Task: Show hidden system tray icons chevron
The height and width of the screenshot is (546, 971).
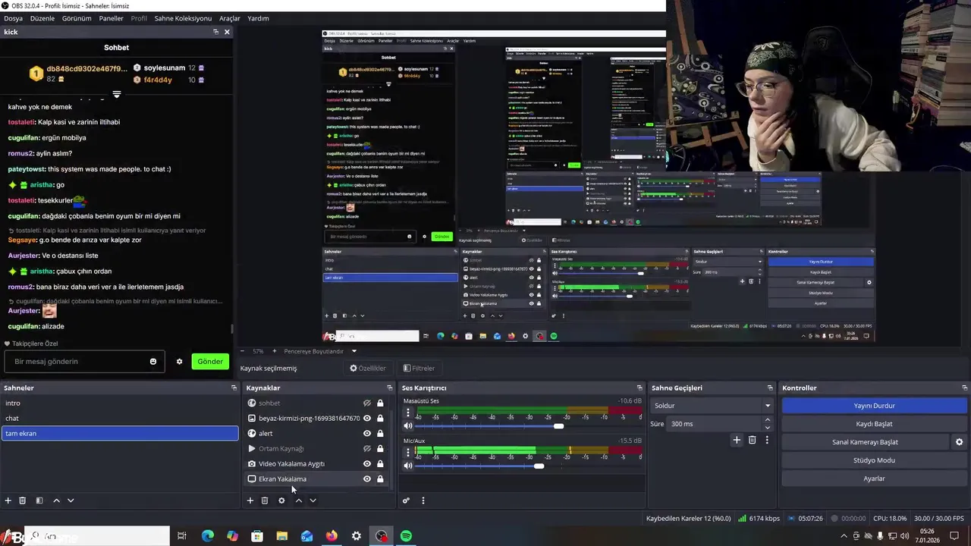Action: 844,536
